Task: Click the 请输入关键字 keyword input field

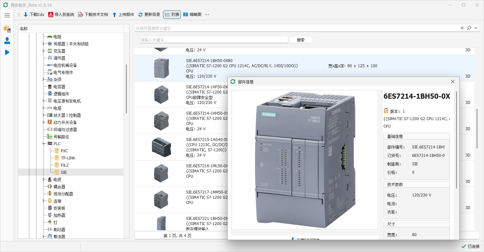Action: click(214, 40)
